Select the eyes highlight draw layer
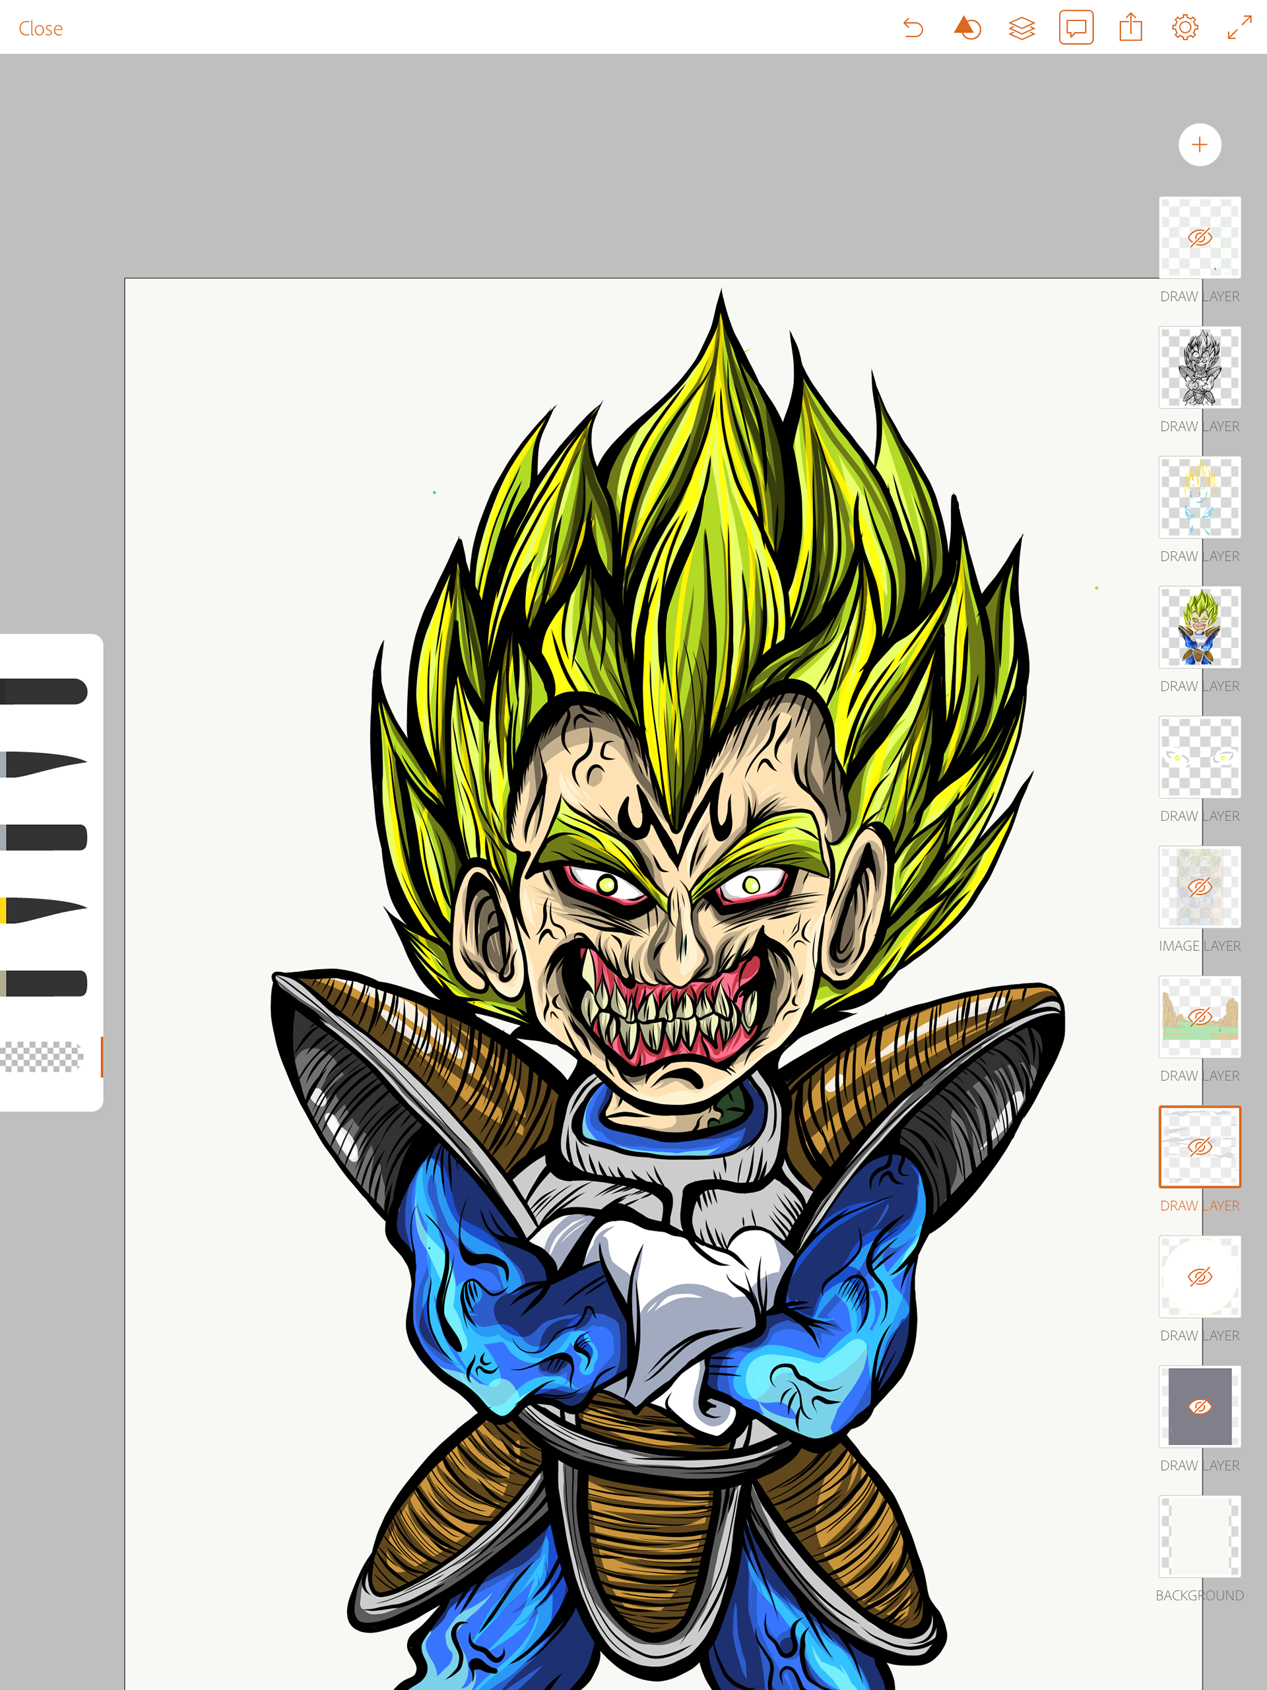Viewport: 1267px width, 1690px height. click(1199, 757)
